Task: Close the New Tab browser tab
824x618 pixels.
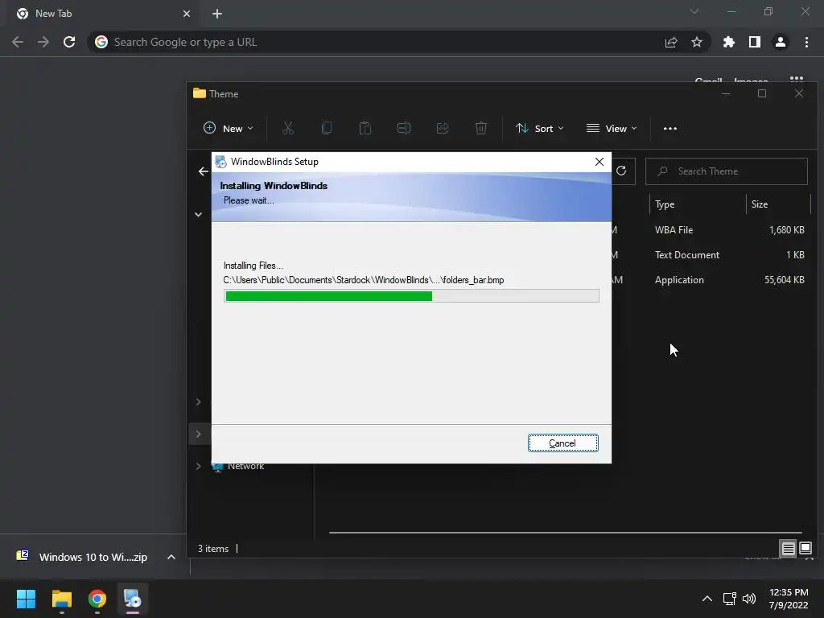Action: pos(187,14)
